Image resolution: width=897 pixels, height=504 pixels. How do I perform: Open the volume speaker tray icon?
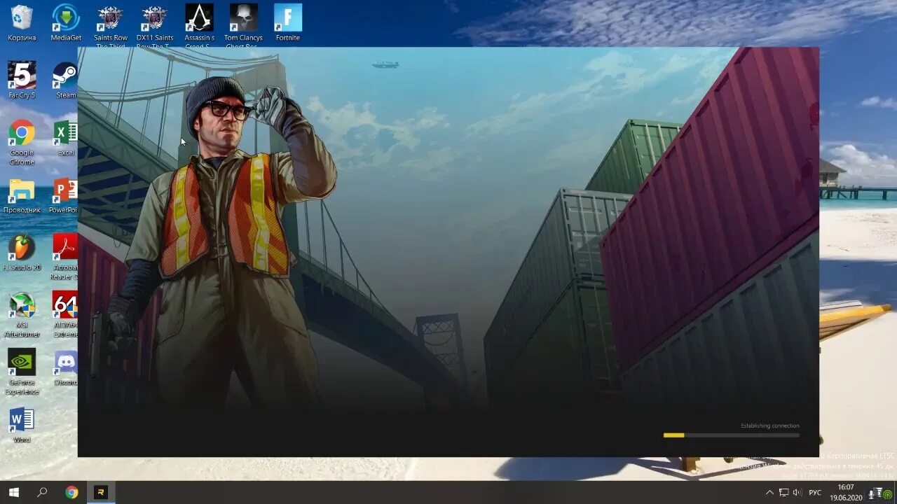pos(797,493)
